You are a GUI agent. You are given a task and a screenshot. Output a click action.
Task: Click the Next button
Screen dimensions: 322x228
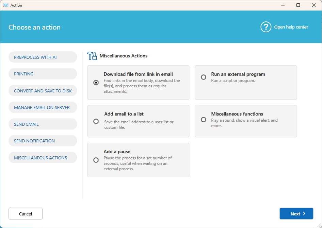(296, 214)
